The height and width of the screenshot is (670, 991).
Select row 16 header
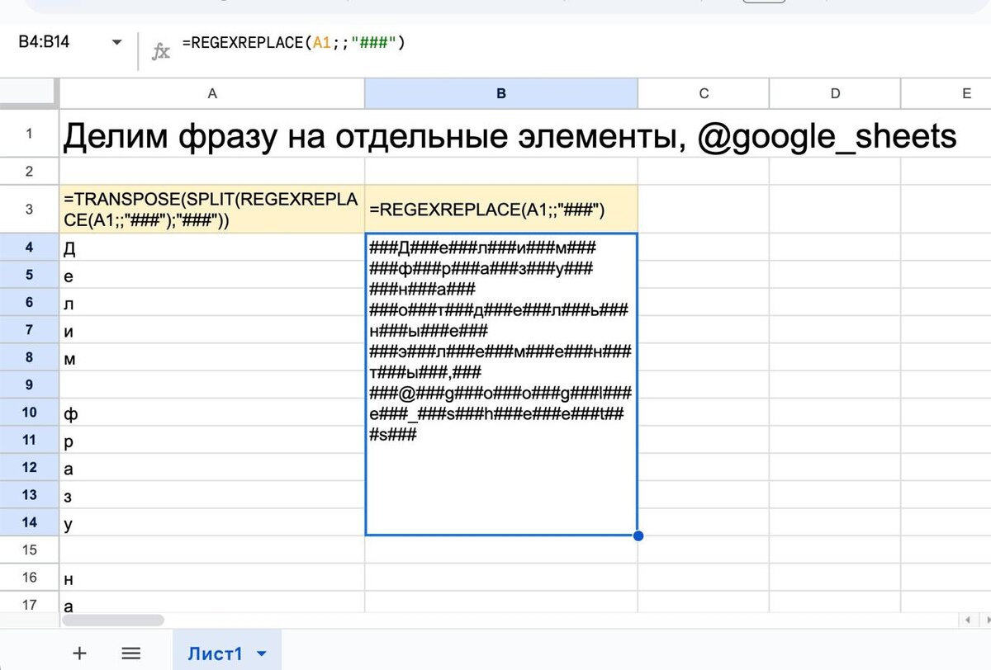pyautogui.click(x=29, y=577)
